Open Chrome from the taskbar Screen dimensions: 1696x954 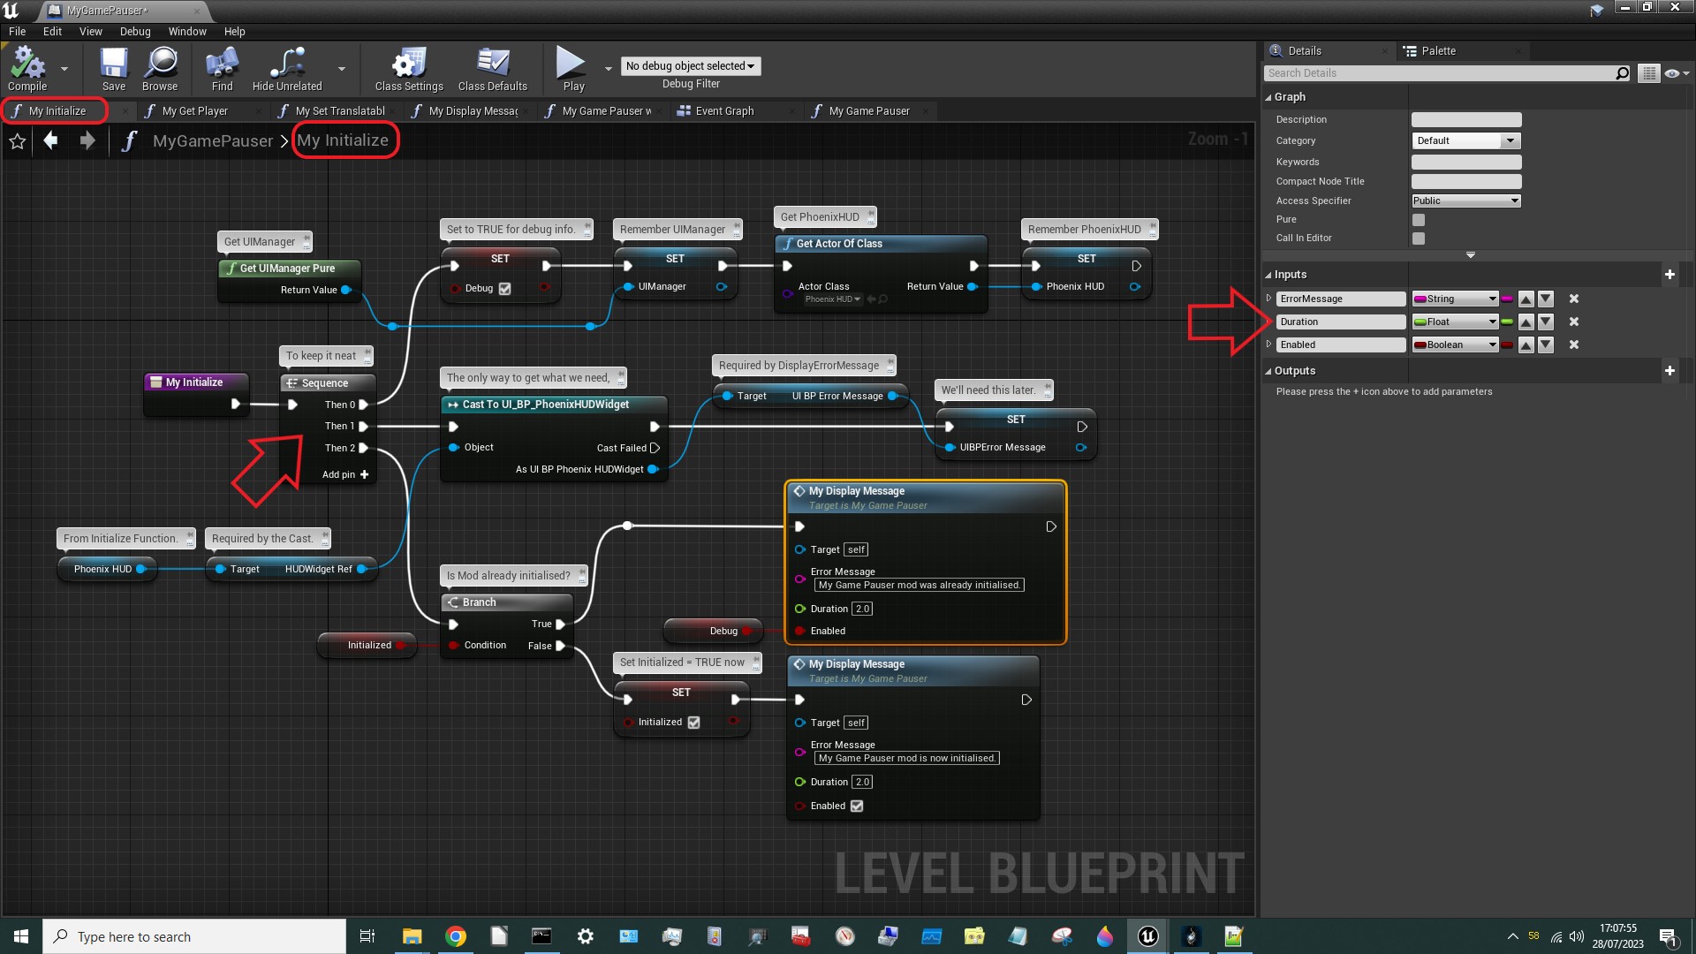(x=456, y=936)
